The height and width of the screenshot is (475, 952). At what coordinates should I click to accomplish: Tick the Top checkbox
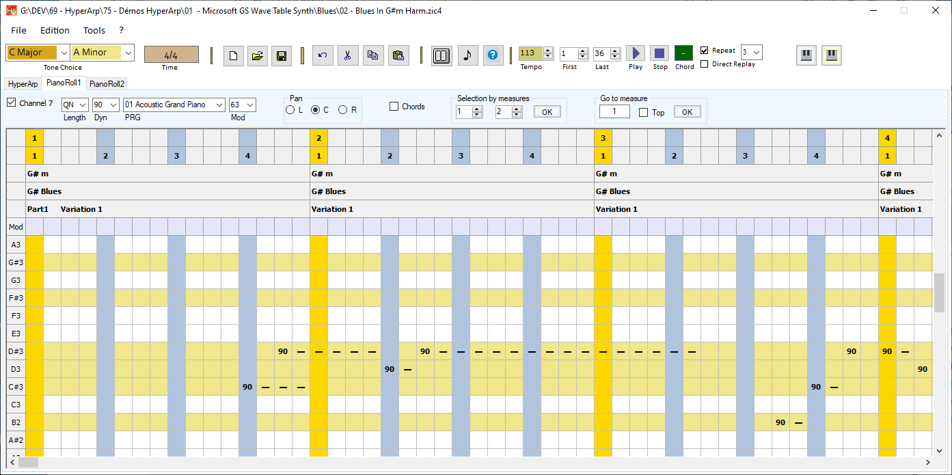pyautogui.click(x=644, y=113)
